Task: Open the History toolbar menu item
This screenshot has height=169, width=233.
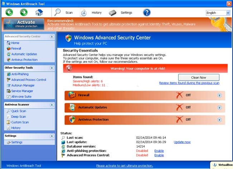Action: click(x=96, y=13)
